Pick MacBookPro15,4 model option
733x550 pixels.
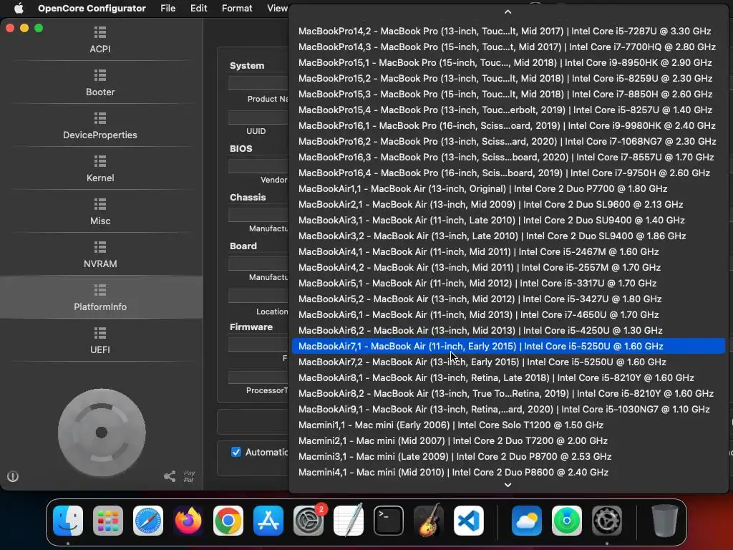(x=508, y=110)
